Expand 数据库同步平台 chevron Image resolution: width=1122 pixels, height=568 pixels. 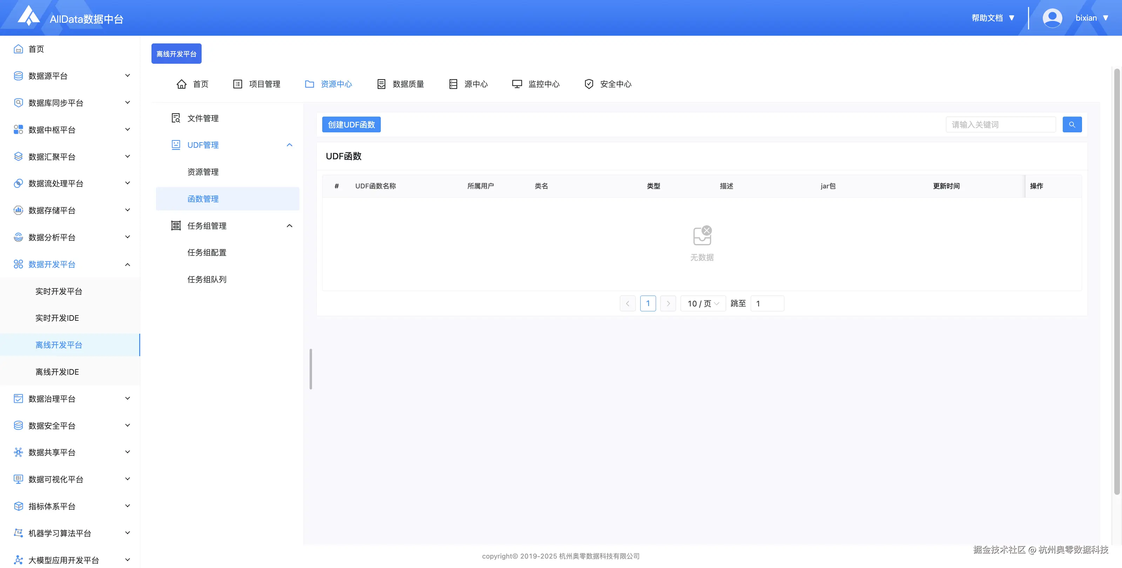point(128,103)
